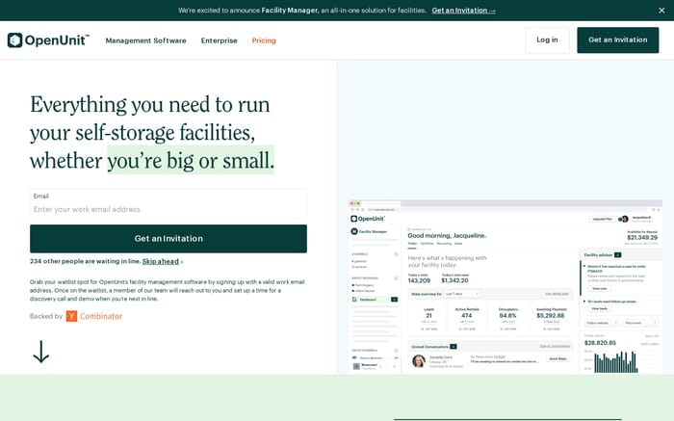Click the Combinator text link

tap(101, 317)
